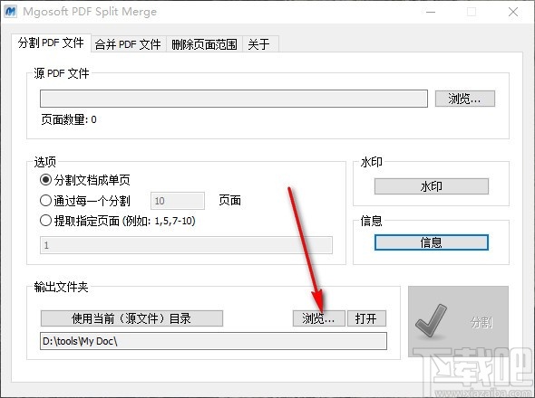Open the 删除页面范围 tab
Image resolution: width=535 pixels, height=398 pixels.
point(204,44)
